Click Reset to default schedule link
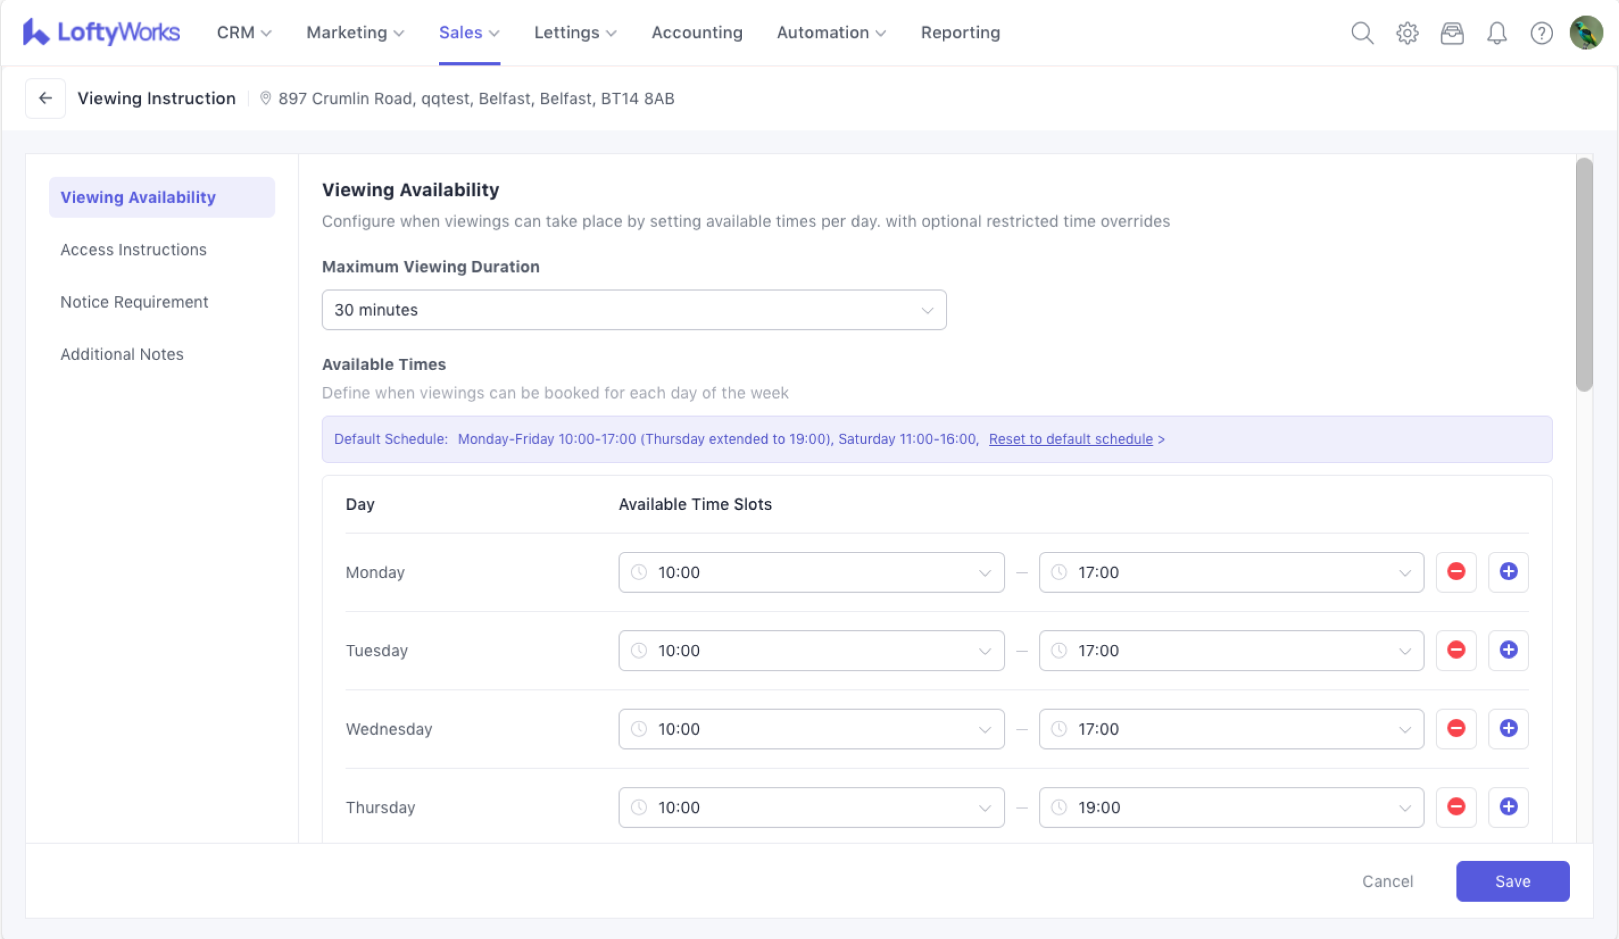 (1070, 439)
